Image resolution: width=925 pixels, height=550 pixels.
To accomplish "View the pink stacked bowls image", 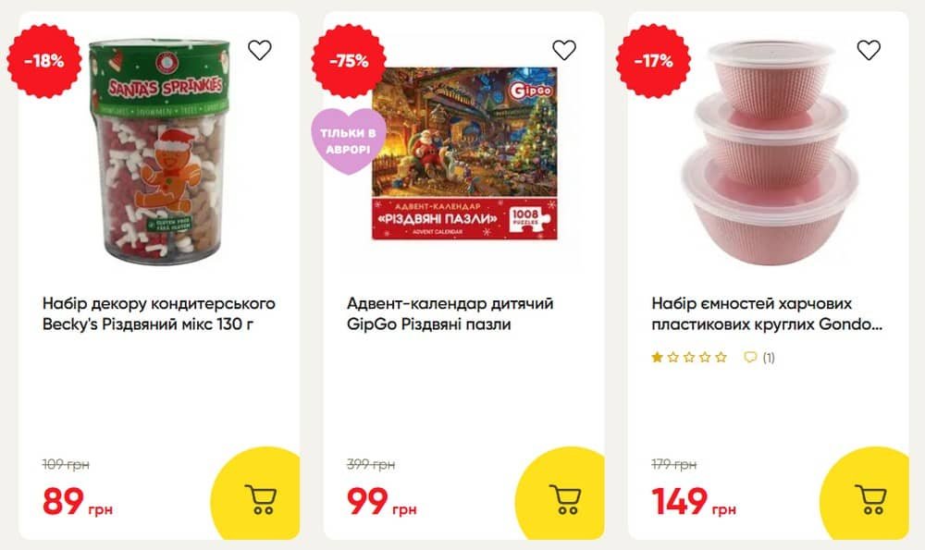I will click(770, 153).
